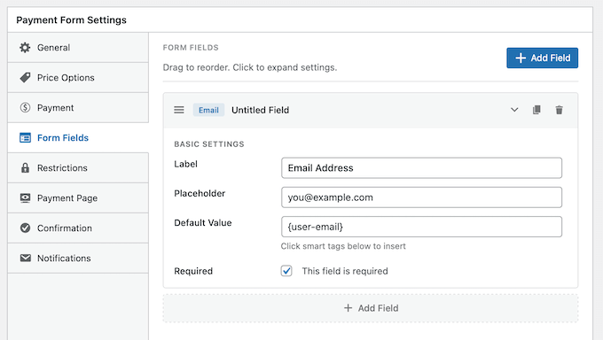Click the Label row label
This screenshot has height=340, width=603.
point(185,164)
